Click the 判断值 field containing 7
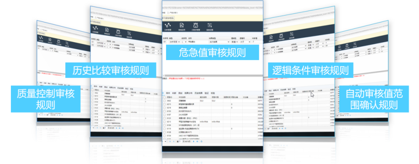This screenshot has height=164, width=419. 257,41
